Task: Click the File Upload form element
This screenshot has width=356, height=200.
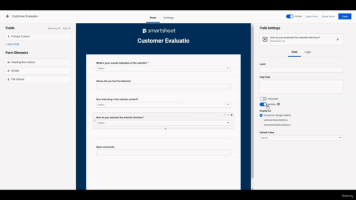Action: pyautogui.click(x=38, y=79)
